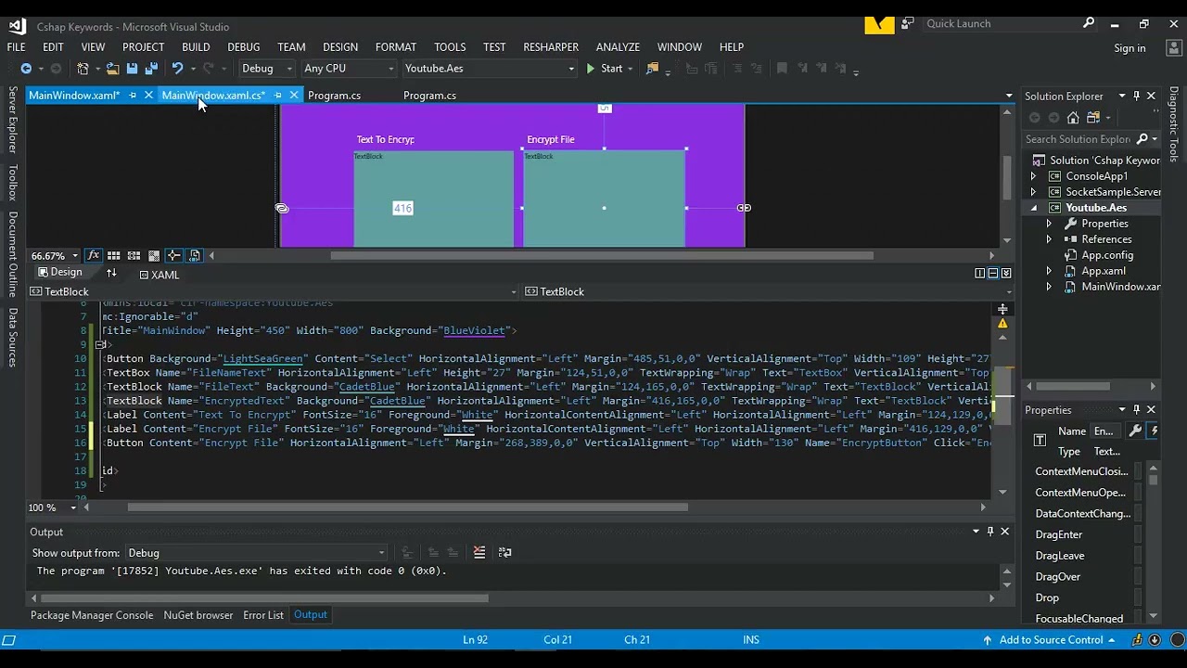This screenshot has width=1187, height=668.
Task: Undo the last action via the toolbar
Action: (x=177, y=69)
